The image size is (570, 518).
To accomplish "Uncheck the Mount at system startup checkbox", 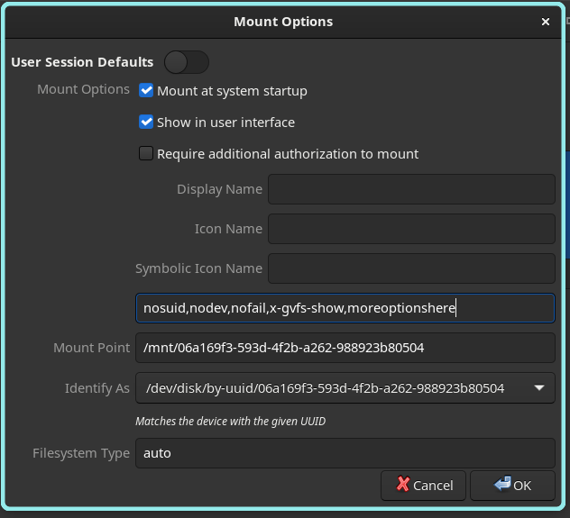I will click(146, 90).
